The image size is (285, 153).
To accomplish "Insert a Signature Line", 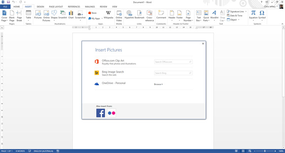I will click(235, 11).
